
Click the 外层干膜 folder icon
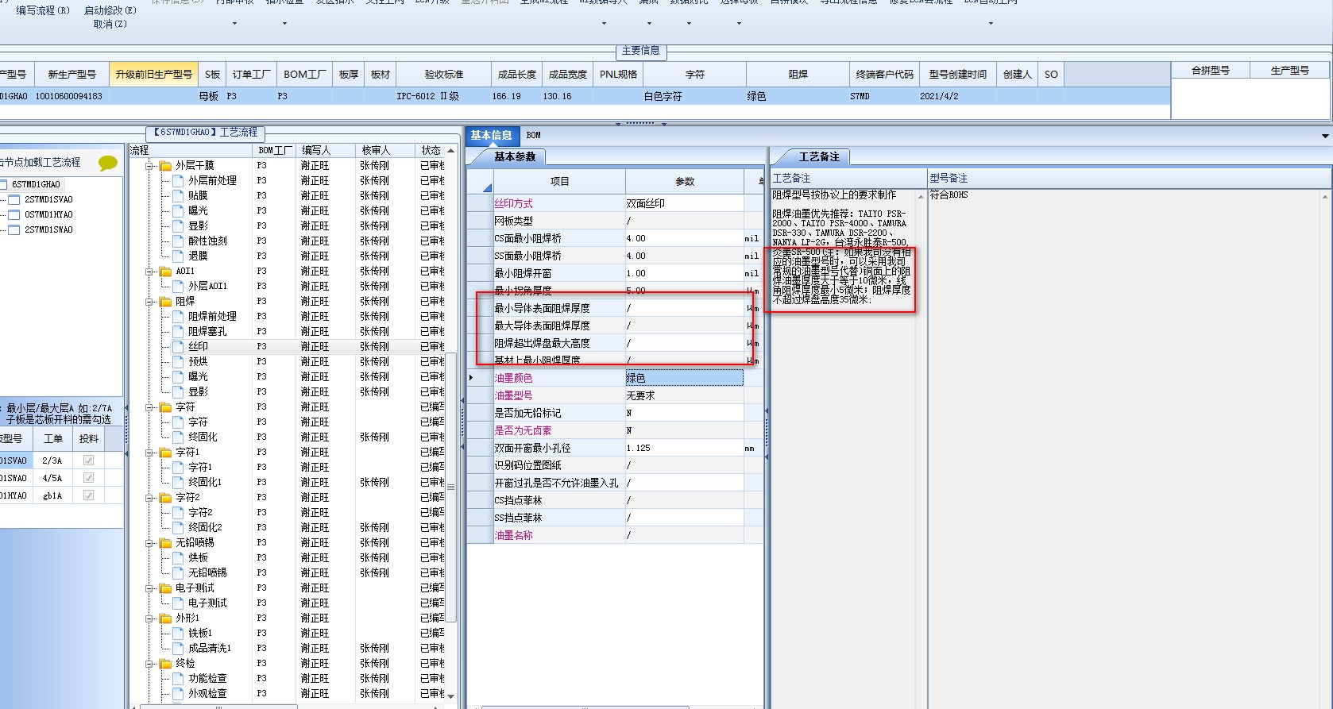pyautogui.click(x=165, y=166)
